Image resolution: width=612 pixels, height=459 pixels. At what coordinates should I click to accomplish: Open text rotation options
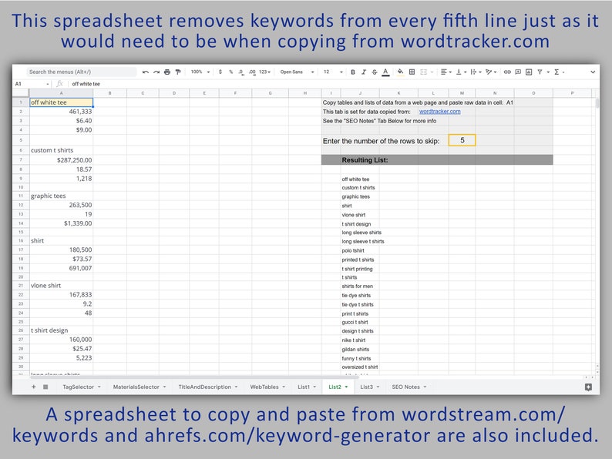(x=491, y=72)
